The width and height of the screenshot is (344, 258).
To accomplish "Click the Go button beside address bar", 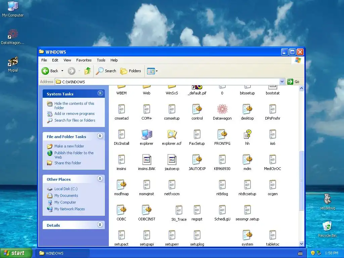I will coord(293,82).
